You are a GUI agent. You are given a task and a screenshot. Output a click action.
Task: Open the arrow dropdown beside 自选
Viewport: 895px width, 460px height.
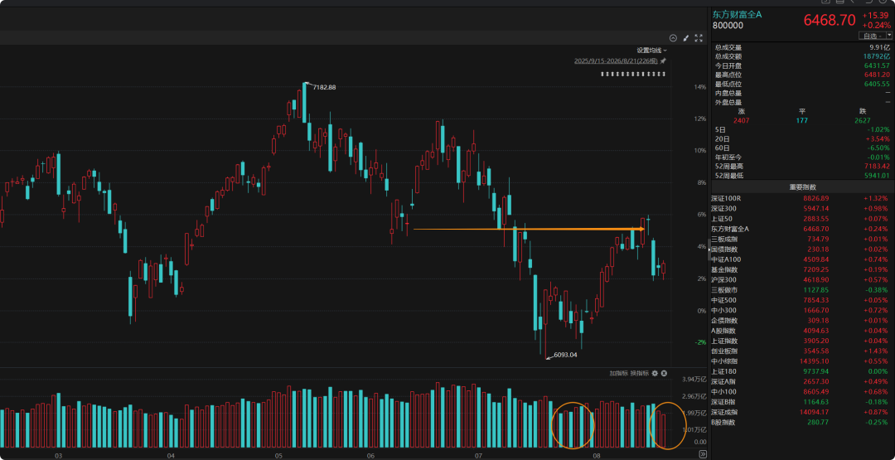click(x=888, y=36)
